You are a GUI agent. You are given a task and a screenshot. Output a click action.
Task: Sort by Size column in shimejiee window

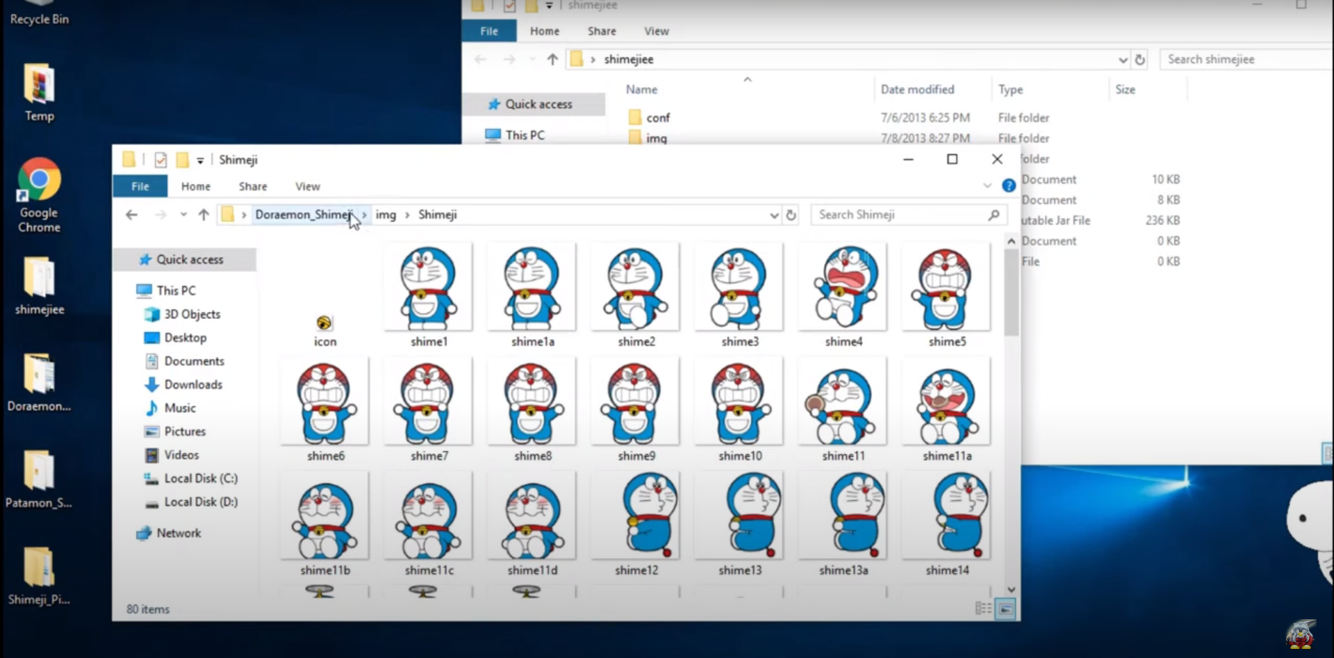click(x=1125, y=89)
